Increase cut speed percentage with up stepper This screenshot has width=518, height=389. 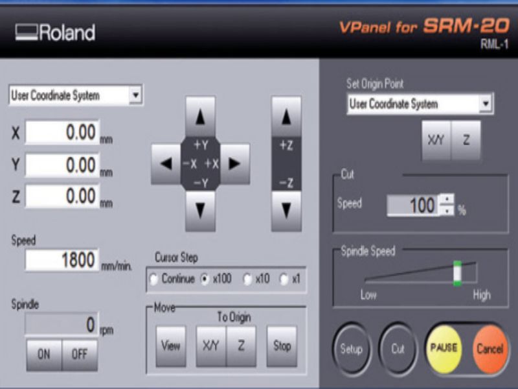(447, 200)
